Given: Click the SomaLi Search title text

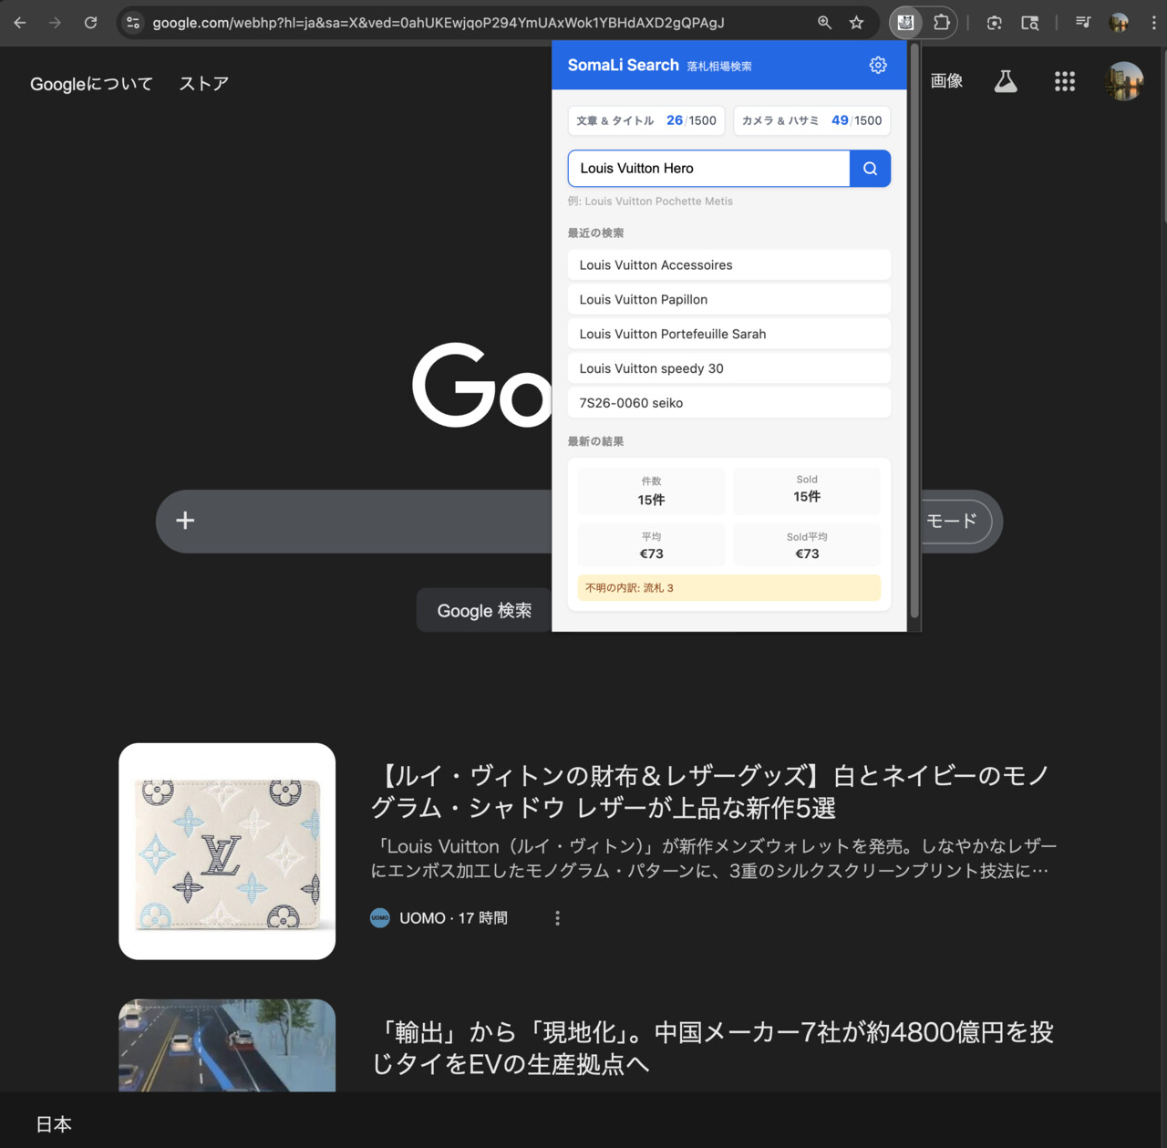Looking at the screenshot, I should point(624,65).
